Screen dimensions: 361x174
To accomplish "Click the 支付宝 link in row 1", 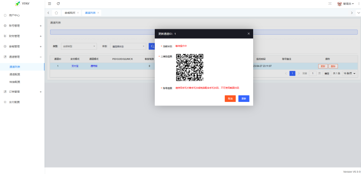I will point(75,66).
